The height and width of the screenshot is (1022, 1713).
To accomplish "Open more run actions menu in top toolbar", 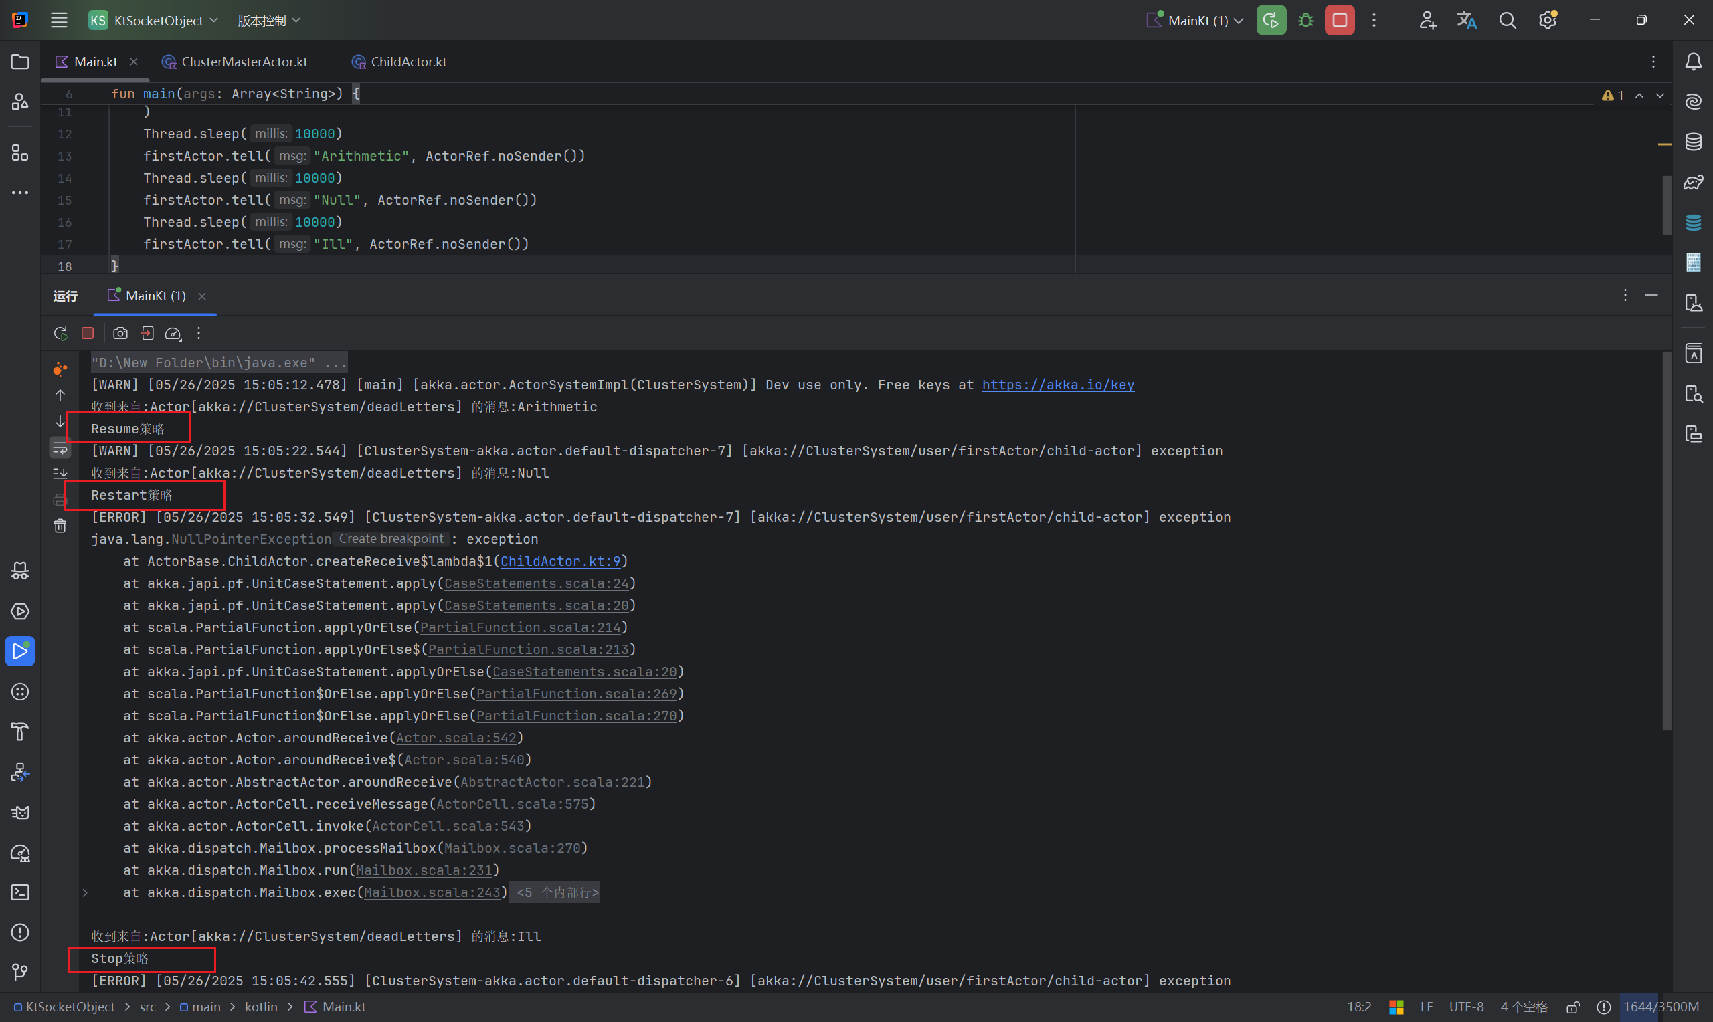I will click(x=1374, y=20).
